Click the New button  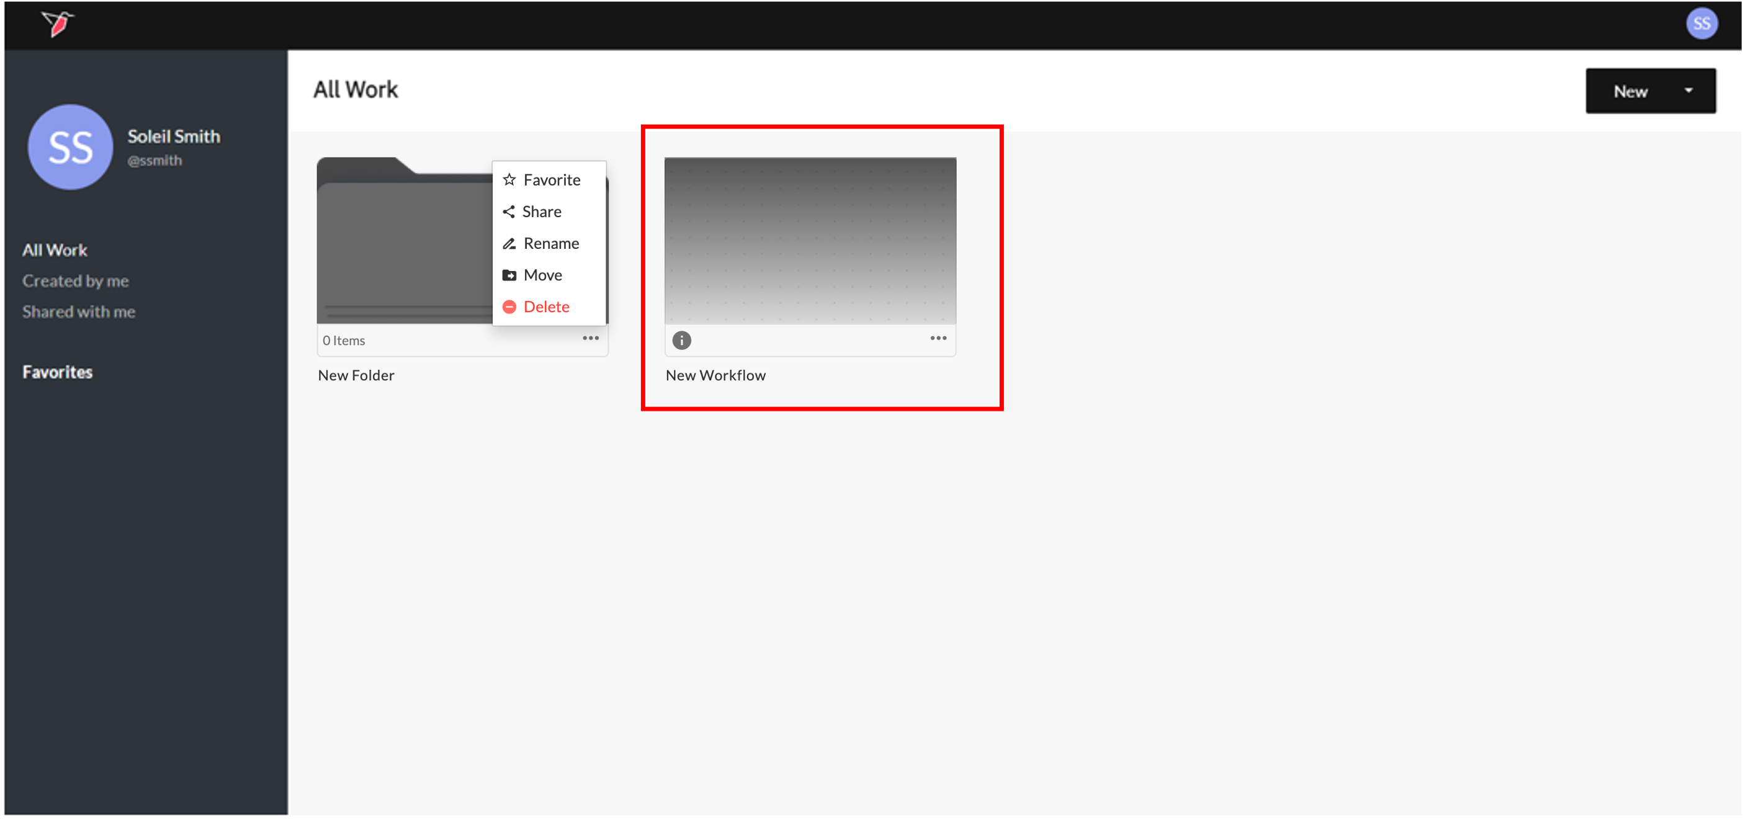1630,91
